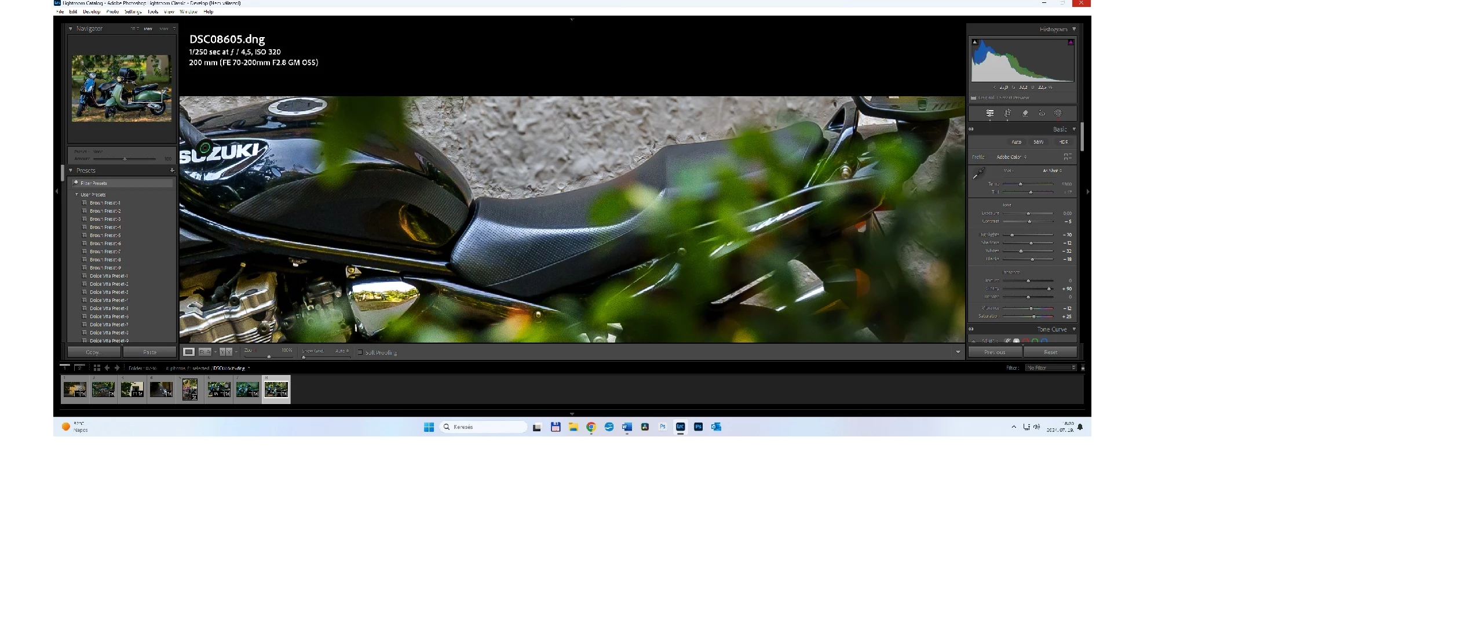Collapse the Navigator panel
Viewport: 1483px width, 626px height.
[x=71, y=28]
